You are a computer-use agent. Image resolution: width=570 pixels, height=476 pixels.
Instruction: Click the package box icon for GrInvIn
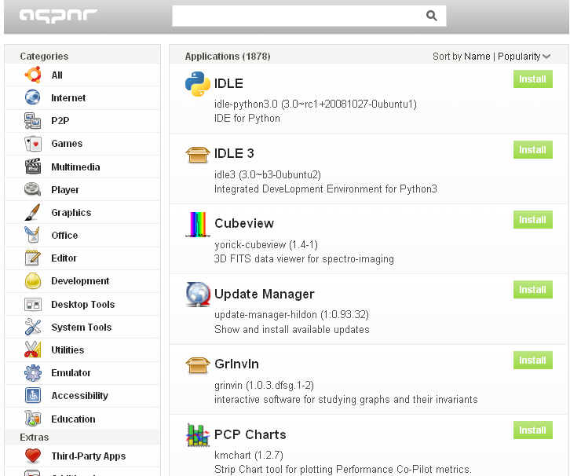pos(198,365)
